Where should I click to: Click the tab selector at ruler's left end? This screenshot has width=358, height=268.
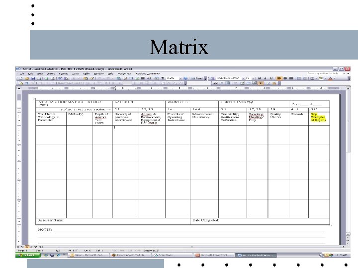(x=19, y=88)
